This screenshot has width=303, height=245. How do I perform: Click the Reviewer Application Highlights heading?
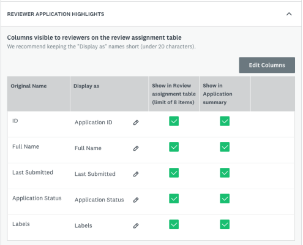(x=56, y=14)
